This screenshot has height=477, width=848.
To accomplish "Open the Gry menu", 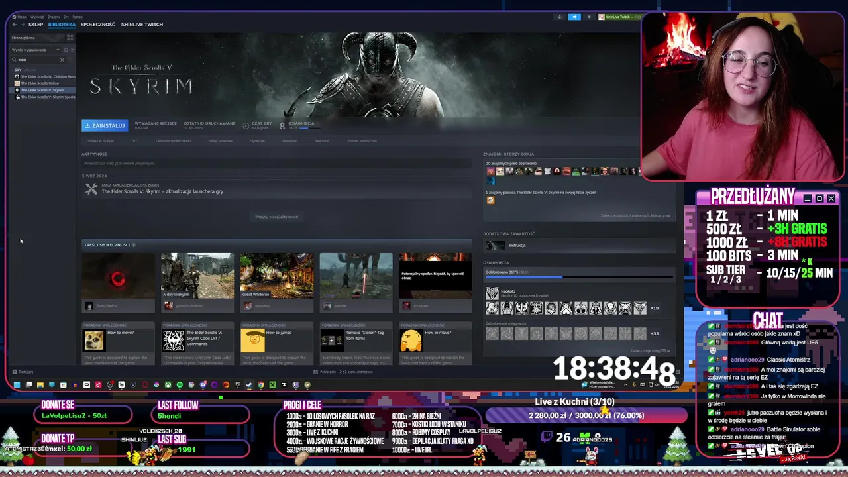I will pos(66,17).
